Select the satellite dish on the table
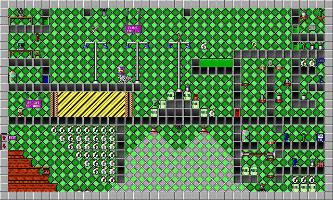 point(21,12)
